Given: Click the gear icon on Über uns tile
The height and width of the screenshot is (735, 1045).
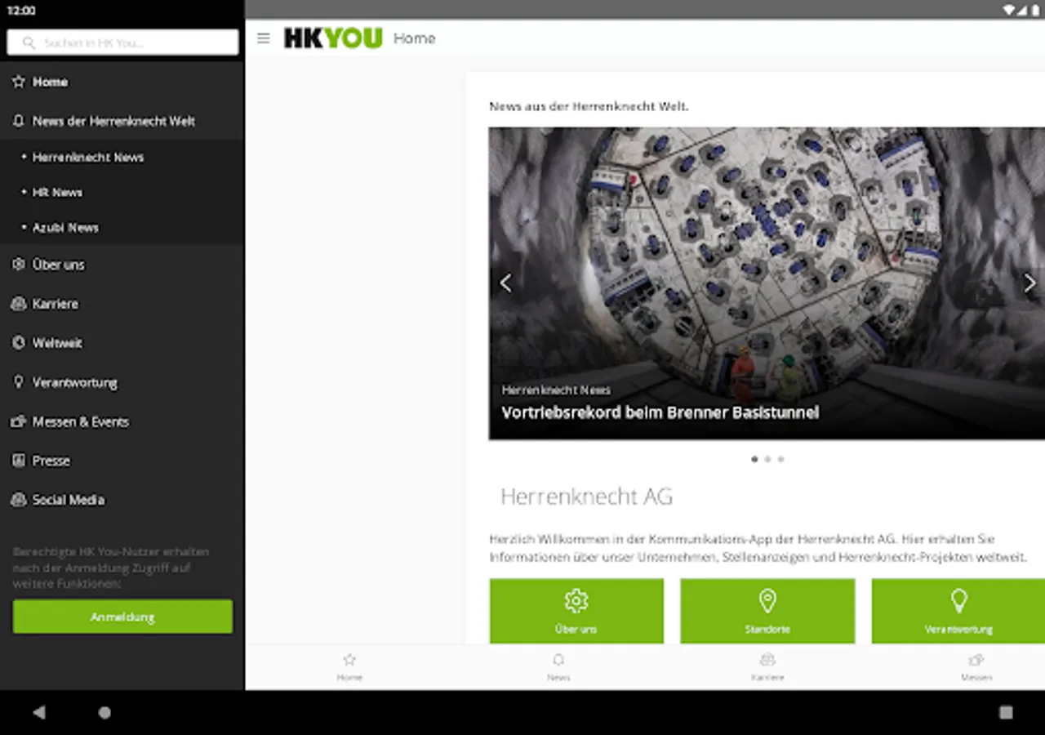Looking at the screenshot, I should (576, 601).
